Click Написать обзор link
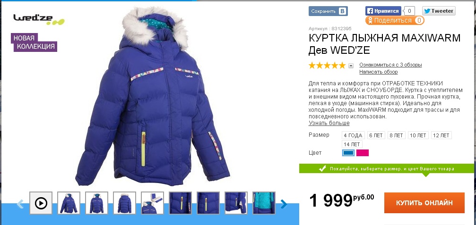The image size is (476, 225). (x=378, y=72)
